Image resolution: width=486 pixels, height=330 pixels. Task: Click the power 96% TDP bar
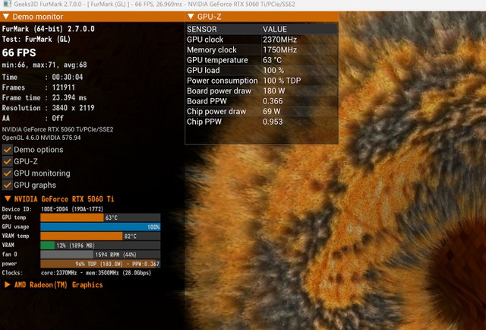pos(100,264)
